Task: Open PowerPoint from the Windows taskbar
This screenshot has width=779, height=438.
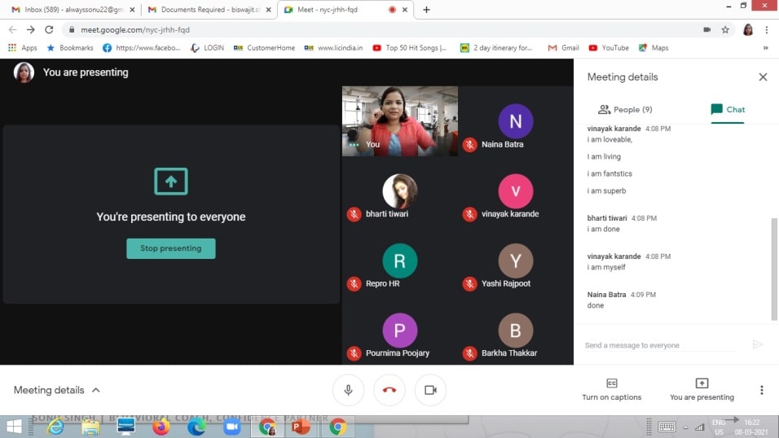Action: [301, 427]
